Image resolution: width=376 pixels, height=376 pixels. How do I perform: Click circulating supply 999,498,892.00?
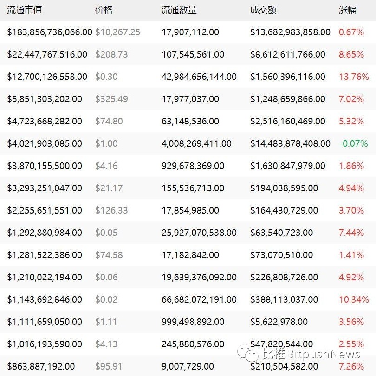click(193, 322)
